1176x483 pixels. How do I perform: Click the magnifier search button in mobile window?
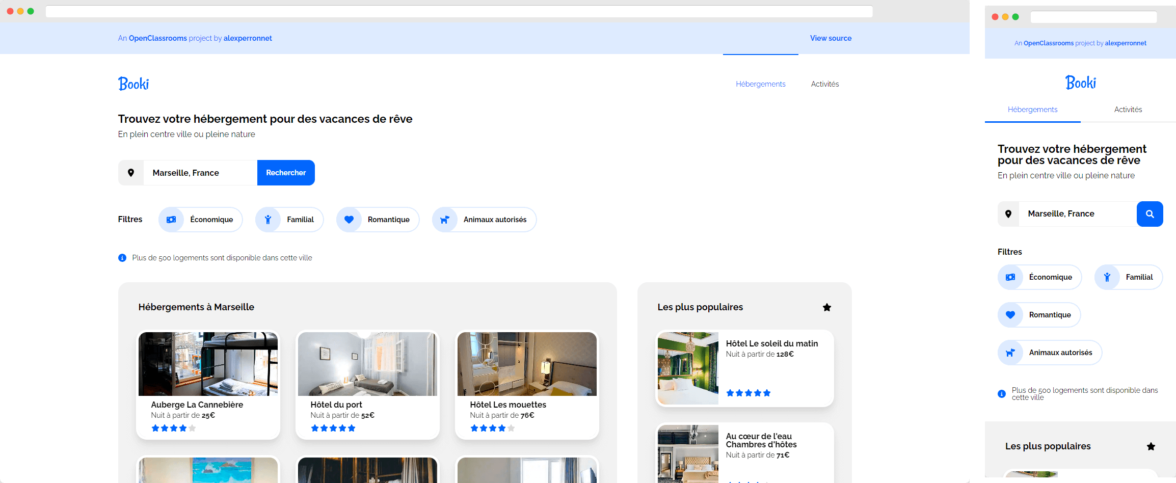[1150, 214]
